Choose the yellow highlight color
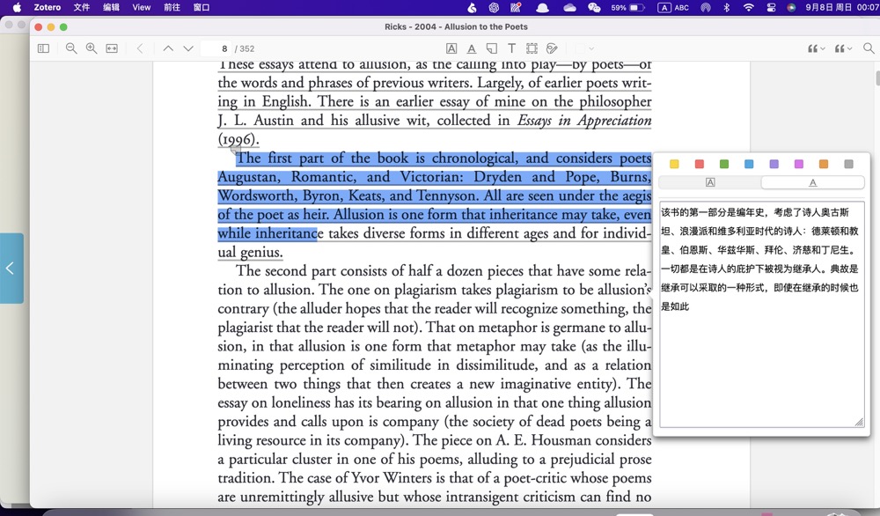Viewport: 880px width, 516px height. click(674, 164)
